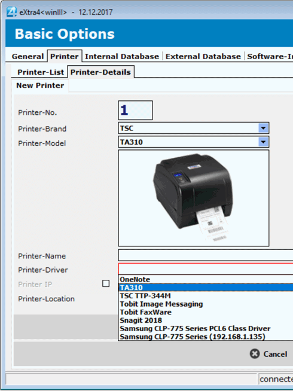Click the Printer-Name label
Image resolution: width=293 pixels, height=391 pixels.
coord(42,256)
